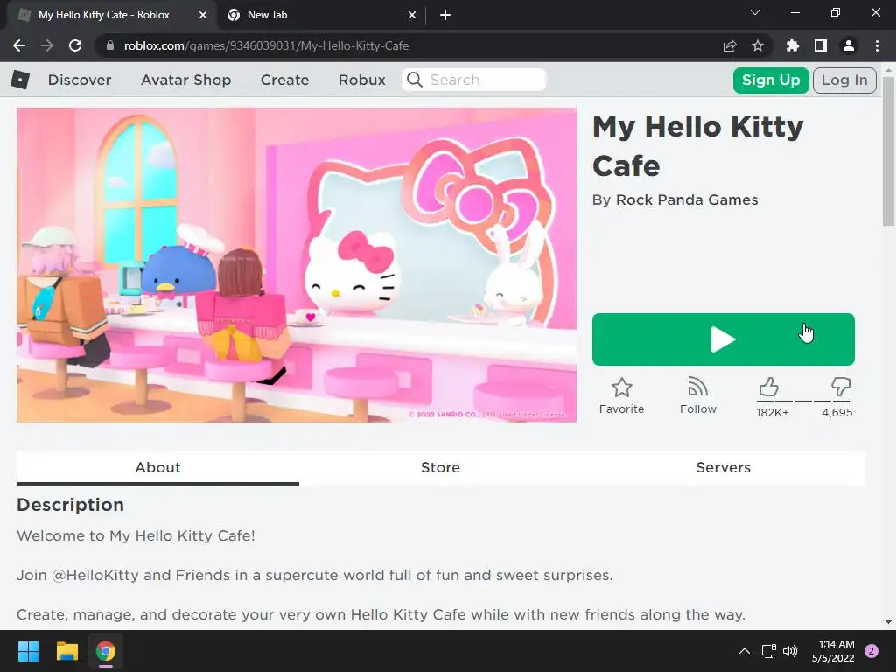Click the padlock site info icon
Viewport: 896px width, 672px height.
110,45
